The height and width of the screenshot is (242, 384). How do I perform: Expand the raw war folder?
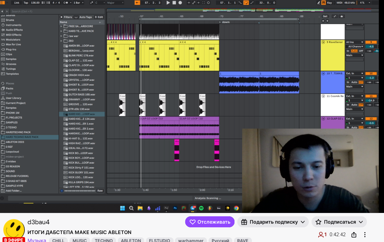pyautogui.click(x=61, y=36)
